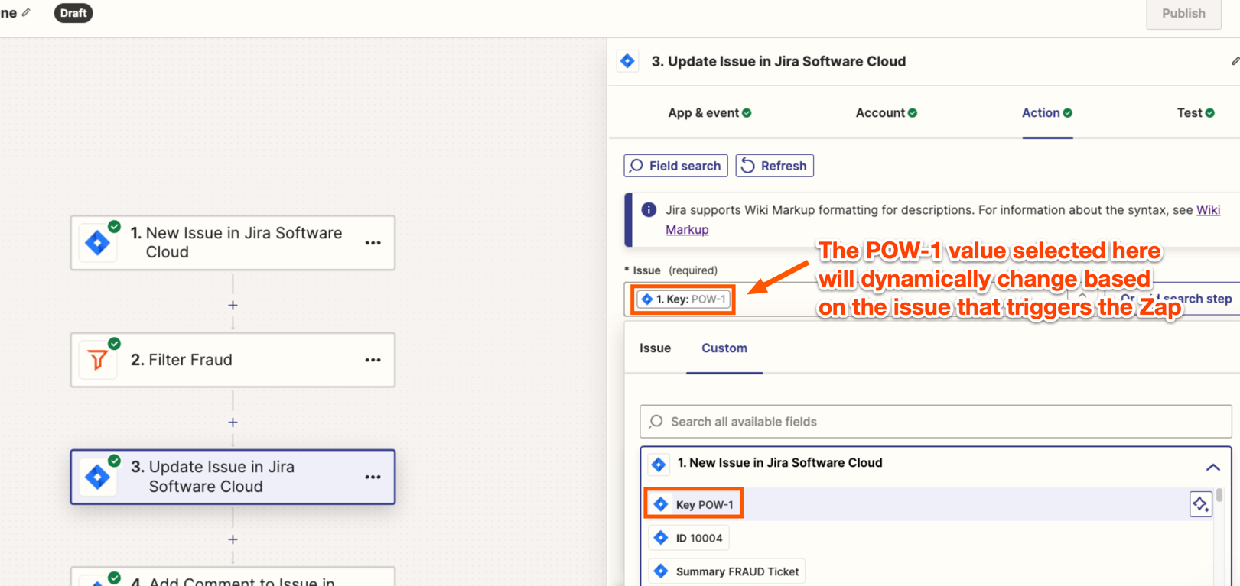The height and width of the screenshot is (586, 1240).
Task: Click the Jira icon in the data source header
Action: pyautogui.click(x=659, y=464)
